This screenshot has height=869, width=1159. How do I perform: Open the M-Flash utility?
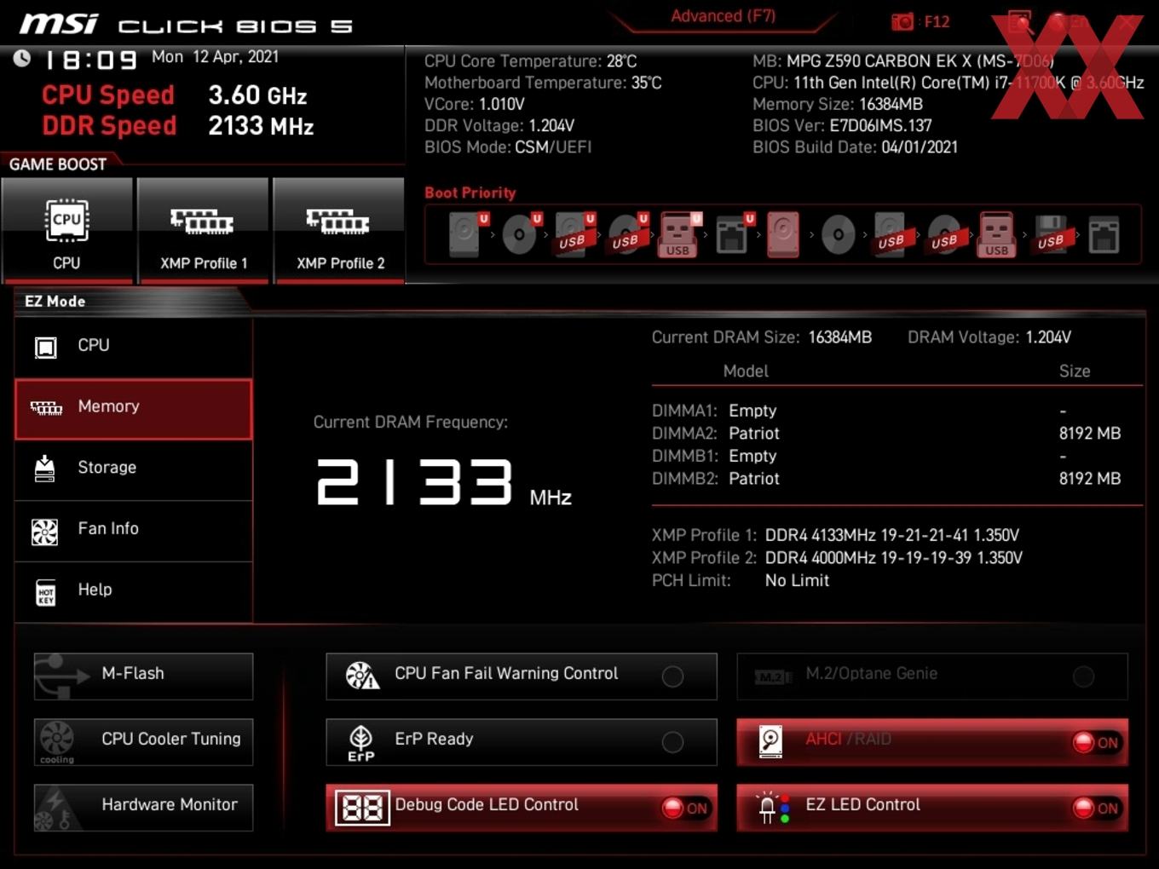point(143,676)
